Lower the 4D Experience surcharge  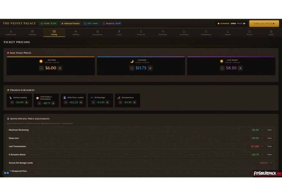[x=120, y=102]
